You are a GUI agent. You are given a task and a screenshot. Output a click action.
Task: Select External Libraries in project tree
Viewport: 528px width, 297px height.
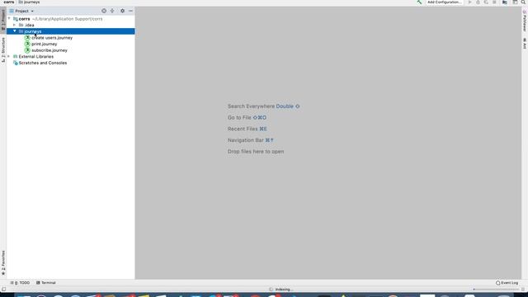[x=36, y=57]
